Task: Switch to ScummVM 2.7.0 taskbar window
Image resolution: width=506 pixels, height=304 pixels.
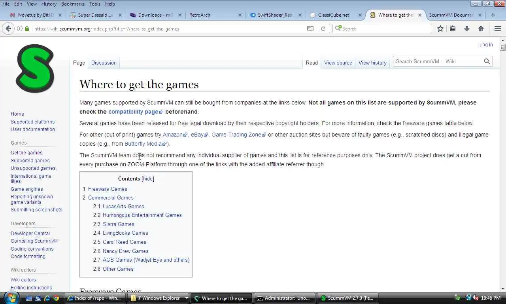Action: [x=348, y=298]
